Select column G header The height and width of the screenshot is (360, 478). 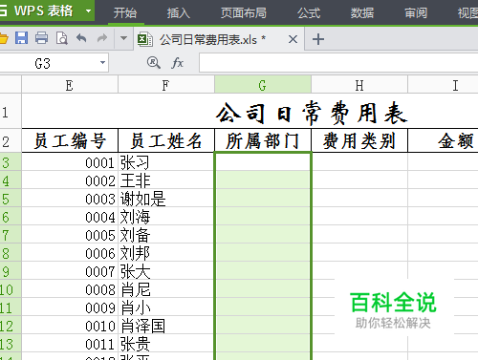coord(263,85)
